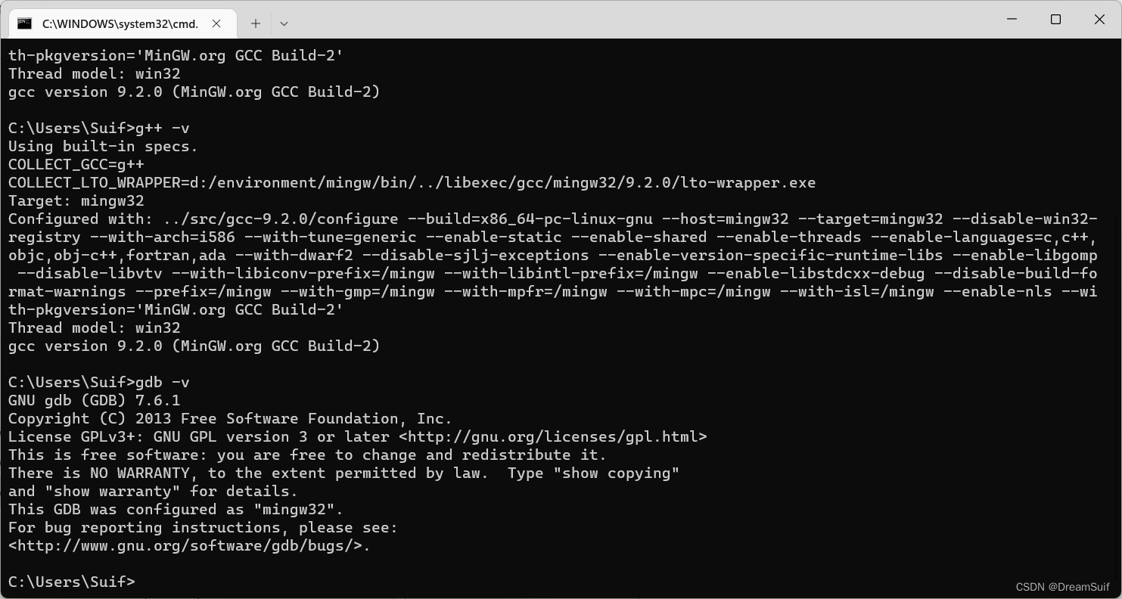Click the 'Using built-in specs.' line
The height and width of the screenshot is (599, 1122).
coord(104,147)
